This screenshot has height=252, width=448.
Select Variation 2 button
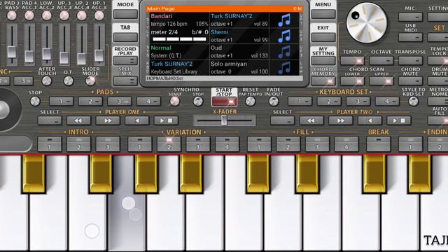point(169,144)
